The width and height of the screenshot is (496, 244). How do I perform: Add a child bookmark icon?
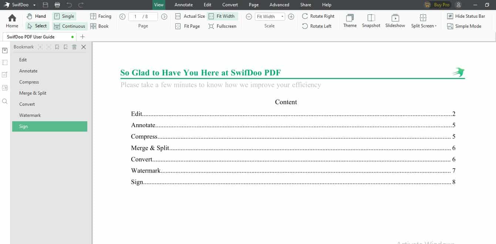coord(65,47)
